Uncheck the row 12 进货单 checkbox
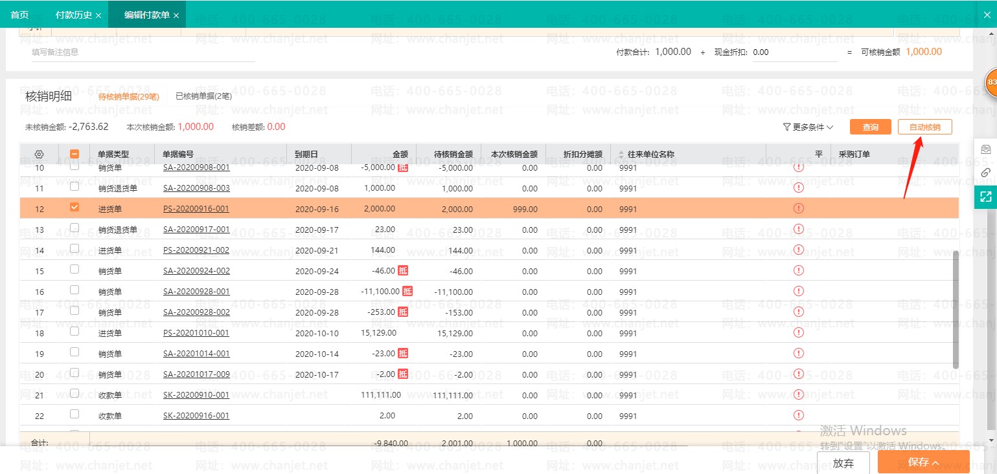 [74, 208]
